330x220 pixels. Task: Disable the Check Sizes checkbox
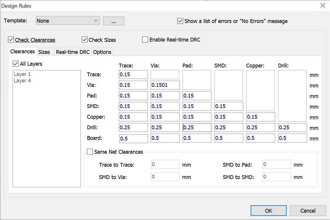(85, 40)
